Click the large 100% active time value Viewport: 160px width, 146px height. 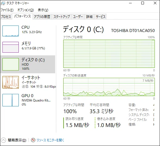[x=70, y=111]
